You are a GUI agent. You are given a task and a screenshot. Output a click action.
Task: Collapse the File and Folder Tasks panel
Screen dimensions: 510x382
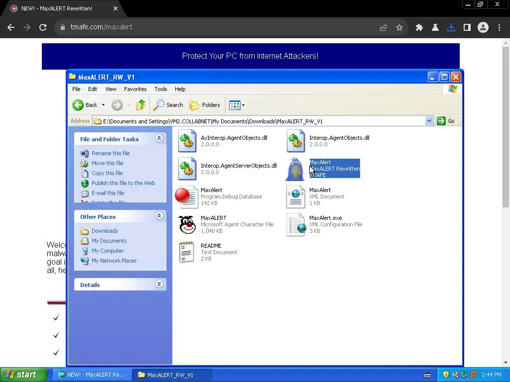[159, 138]
